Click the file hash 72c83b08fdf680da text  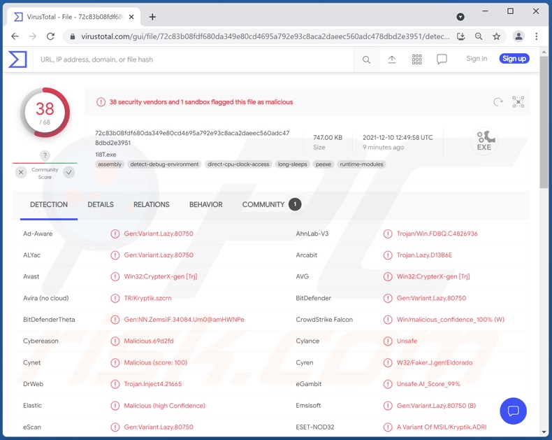[x=192, y=138]
